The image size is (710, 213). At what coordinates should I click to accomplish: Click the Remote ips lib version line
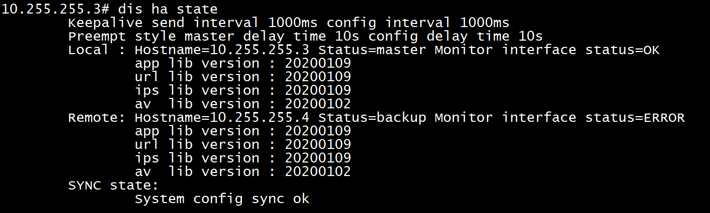click(x=242, y=158)
